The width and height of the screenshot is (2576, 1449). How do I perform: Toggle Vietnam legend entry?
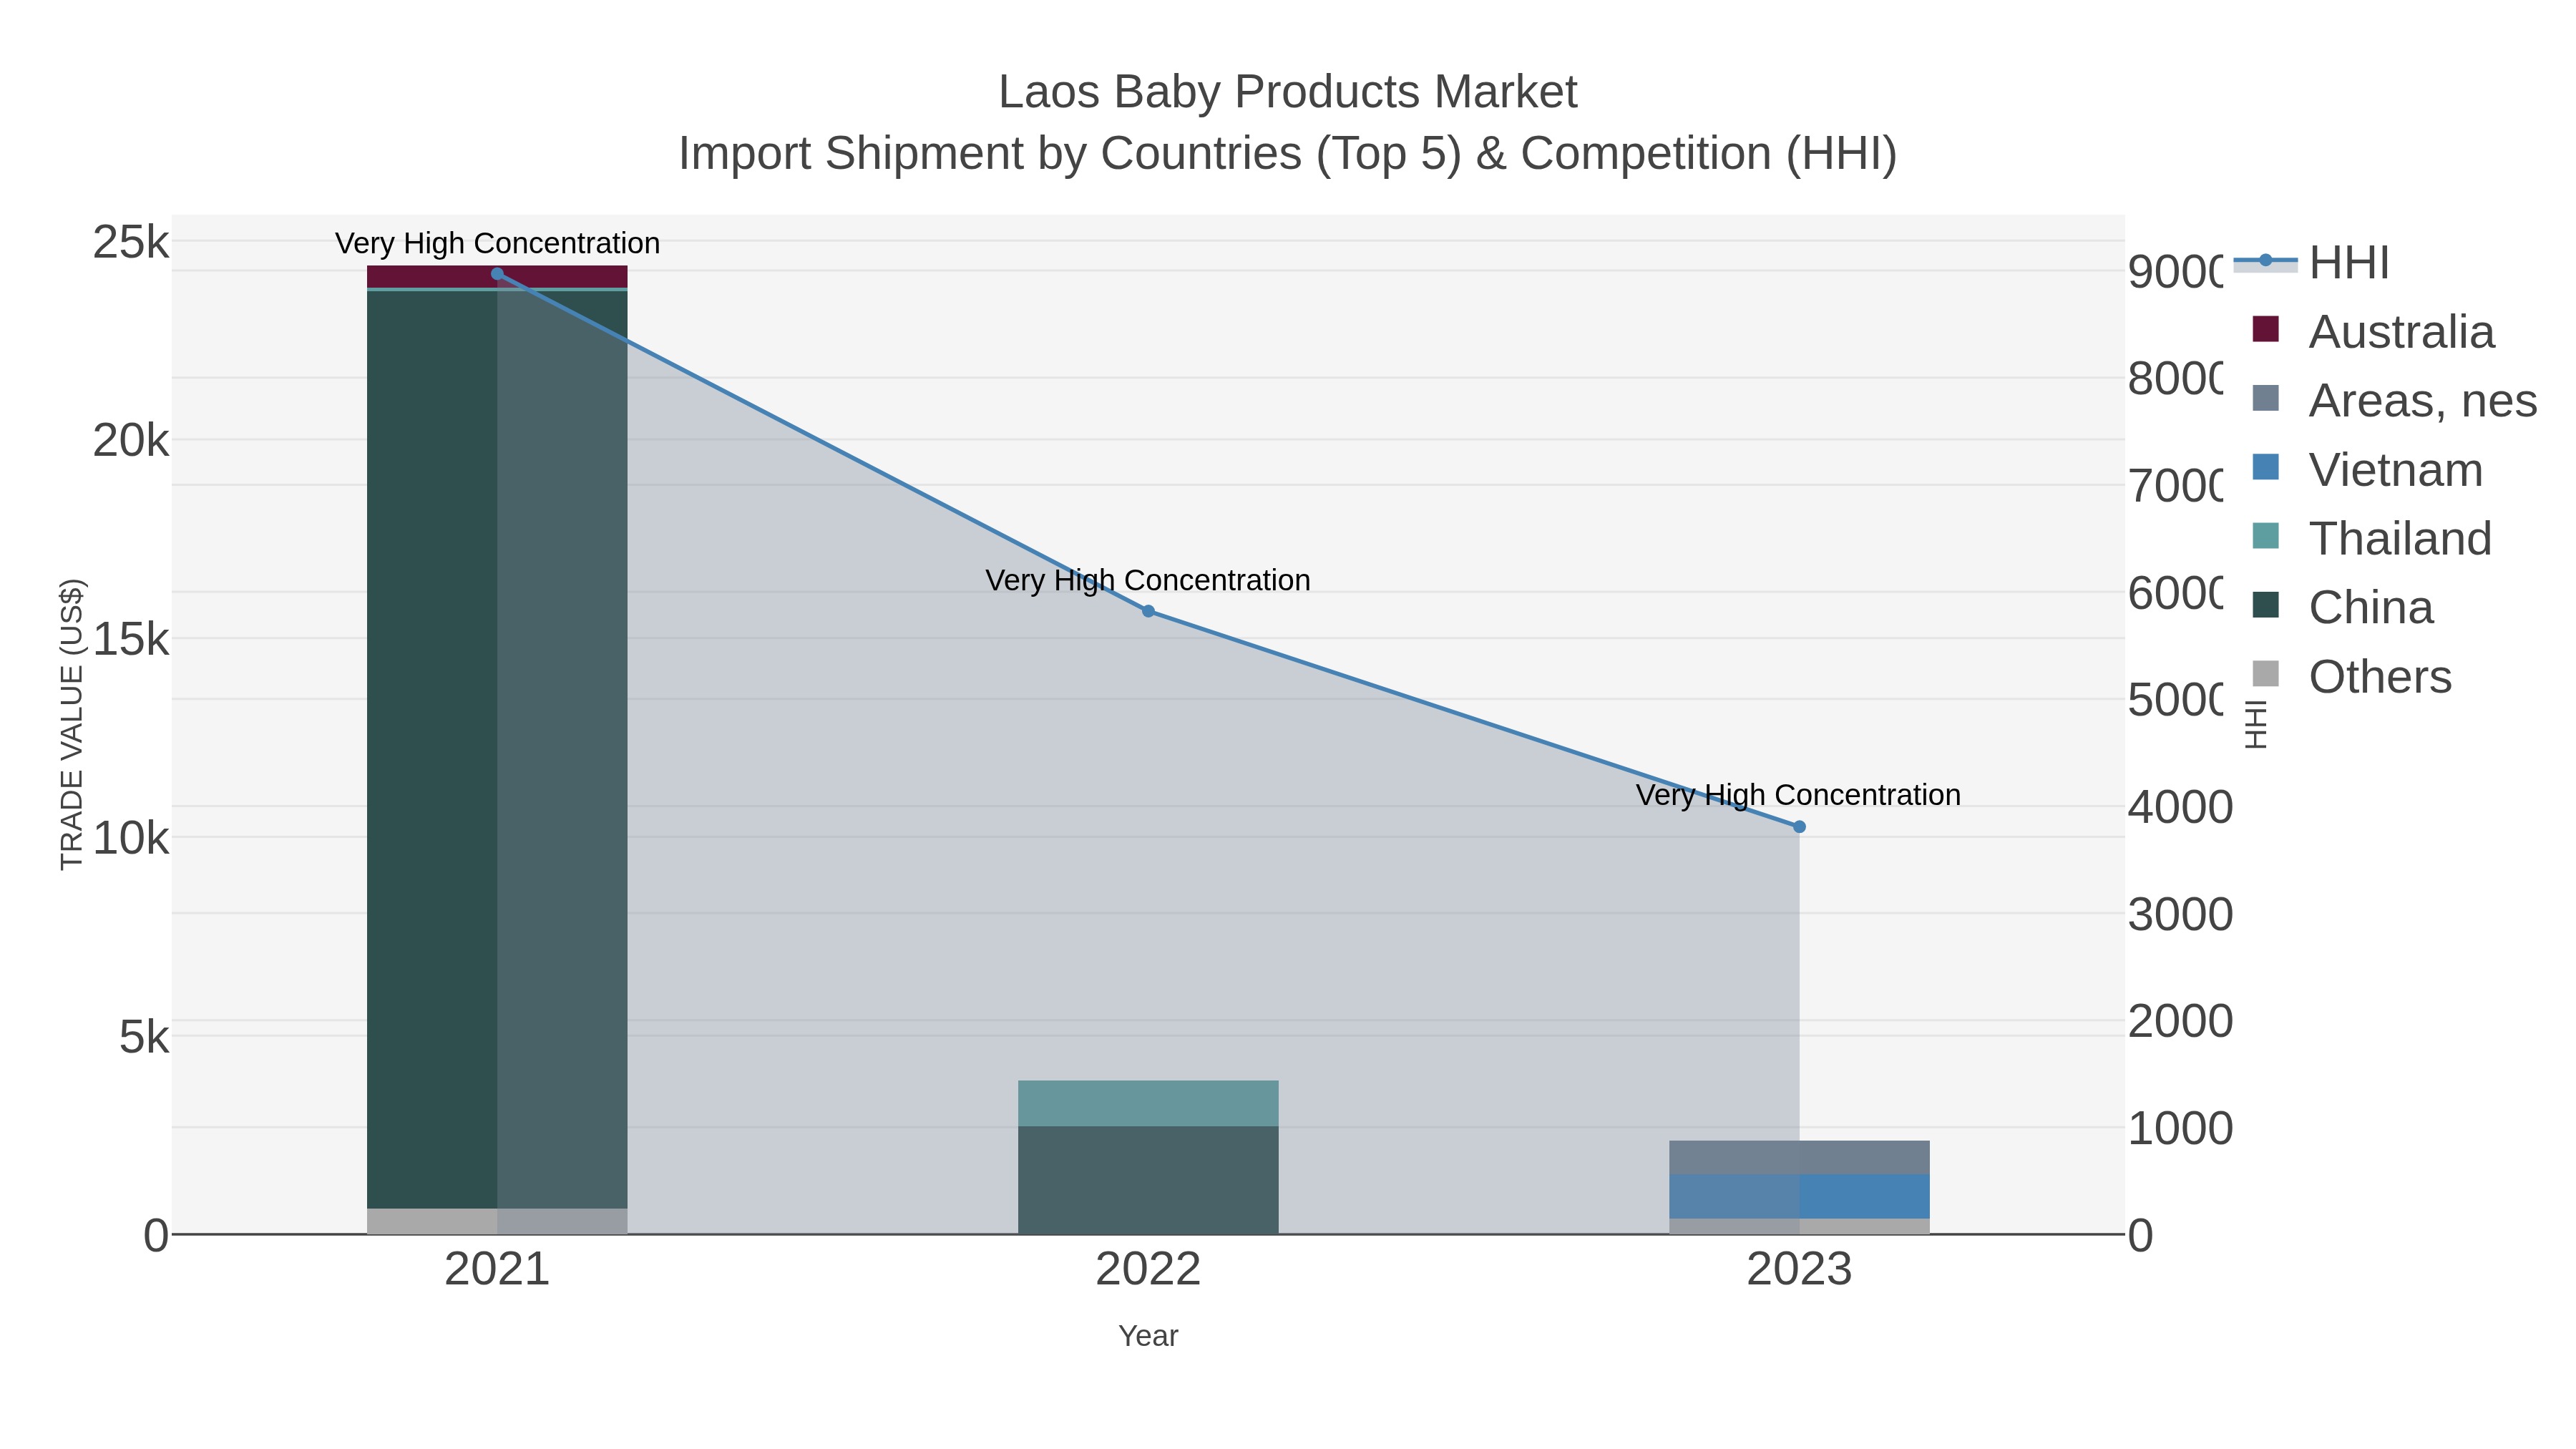2367,470
